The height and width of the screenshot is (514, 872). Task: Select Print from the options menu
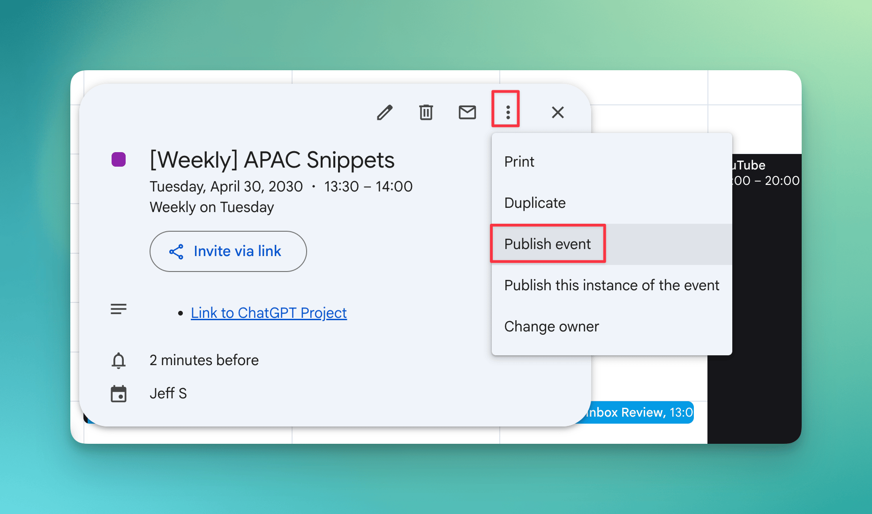click(519, 162)
